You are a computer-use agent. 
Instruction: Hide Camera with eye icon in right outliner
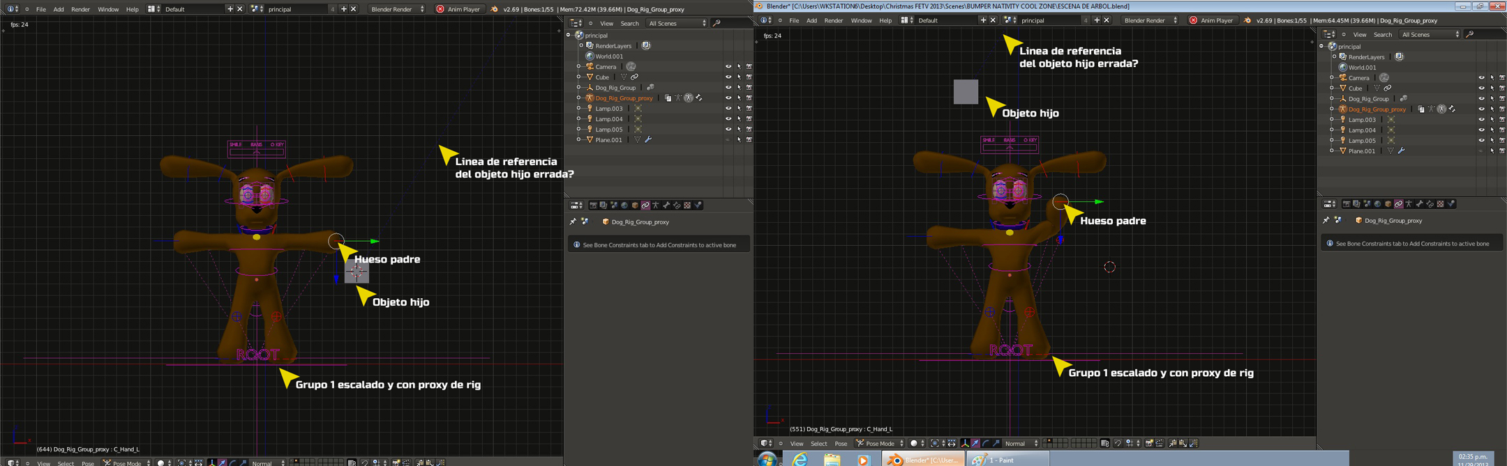1481,78
